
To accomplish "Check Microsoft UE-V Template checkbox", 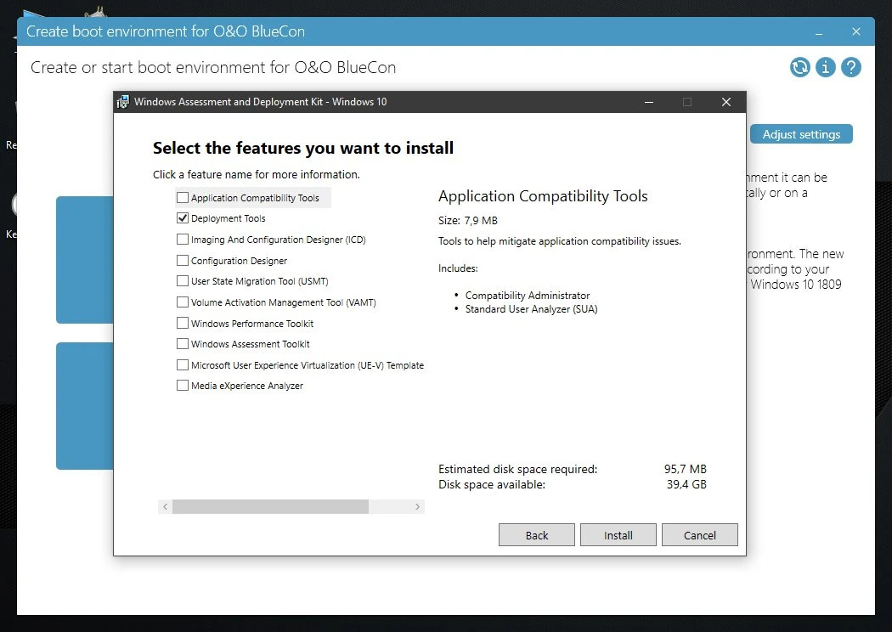I will (183, 364).
